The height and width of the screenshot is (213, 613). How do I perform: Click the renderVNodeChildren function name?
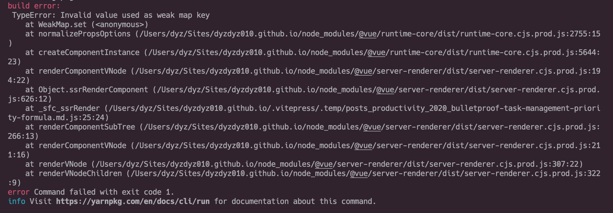80,174
